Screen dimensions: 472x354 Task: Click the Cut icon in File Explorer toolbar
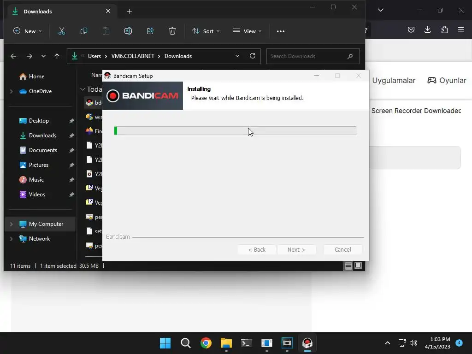62,31
